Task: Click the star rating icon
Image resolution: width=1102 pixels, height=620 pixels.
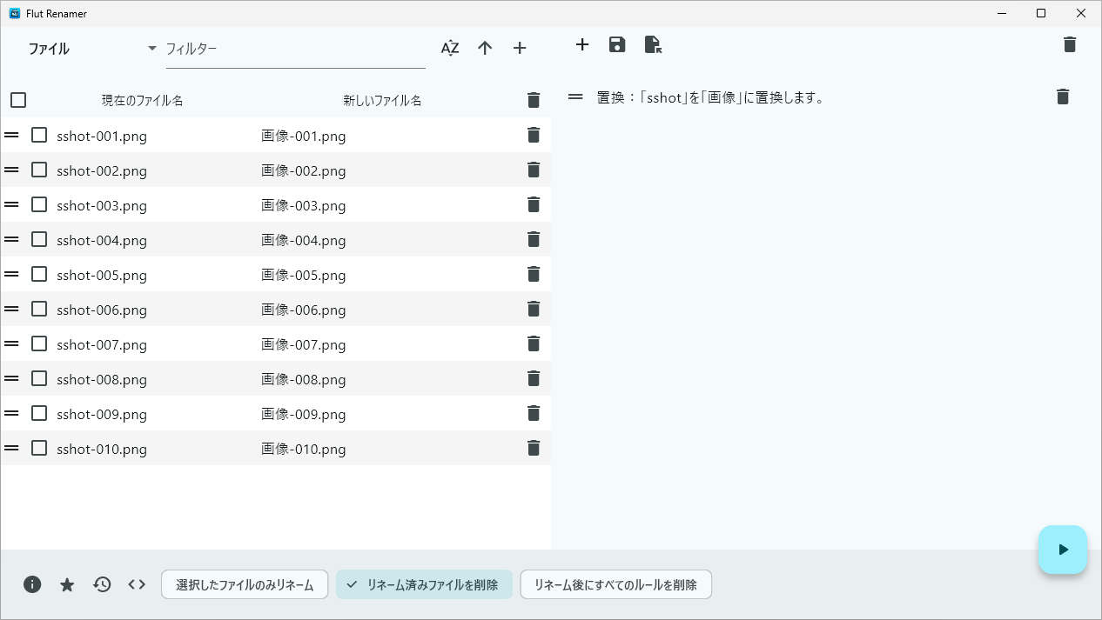Action: coord(67,584)
